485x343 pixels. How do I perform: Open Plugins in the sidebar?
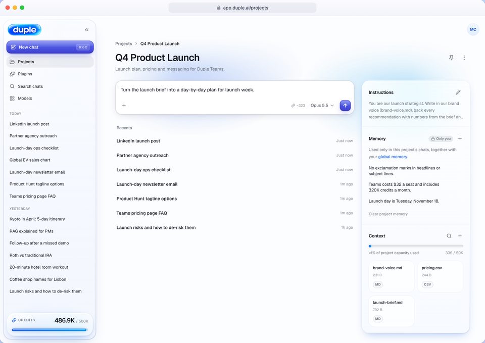click(x=50, y=74)
